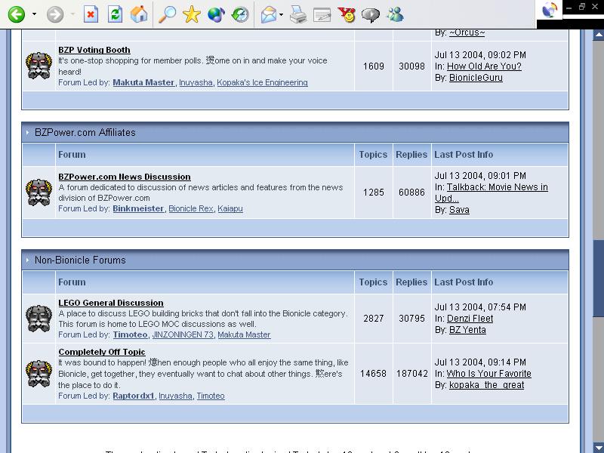Launch the MSN Messenger people icon
This screenshot has height=453, width=604.
pyautogui.click(x=395, y=14)
